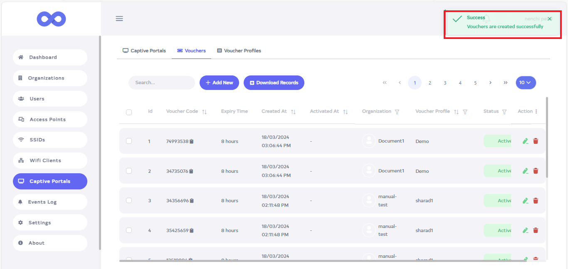Edit voucher with Id 1
The height and width of the screenshot is (269, 568).
point(525,141)
